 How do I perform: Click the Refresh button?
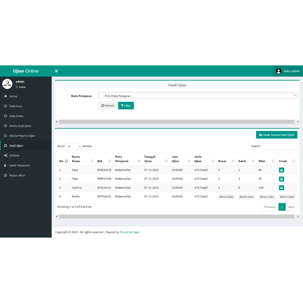[108, 106]
